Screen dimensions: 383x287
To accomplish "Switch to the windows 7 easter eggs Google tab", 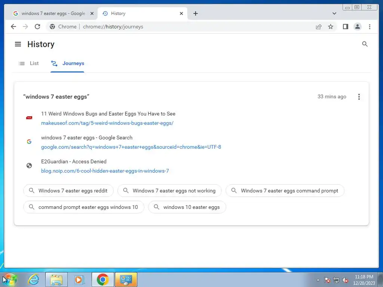I will coord(53,13).
